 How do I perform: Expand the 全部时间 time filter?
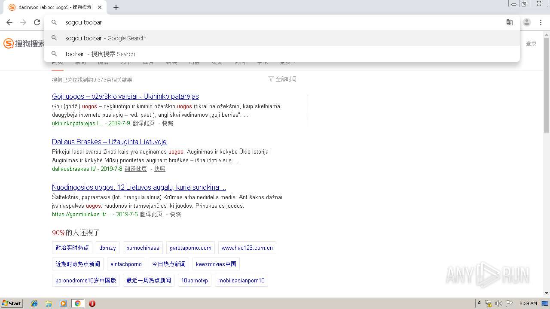click(282, 79)
